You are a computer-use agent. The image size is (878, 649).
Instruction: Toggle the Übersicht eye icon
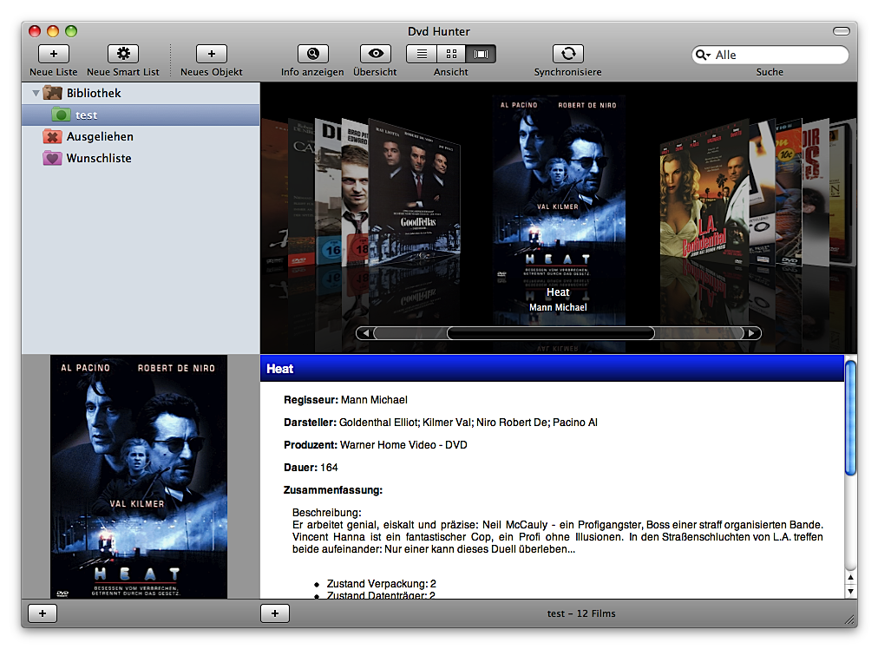pos(376,54)
